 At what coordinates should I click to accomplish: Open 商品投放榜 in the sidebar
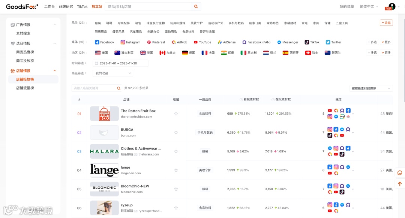tap(25, 61)
